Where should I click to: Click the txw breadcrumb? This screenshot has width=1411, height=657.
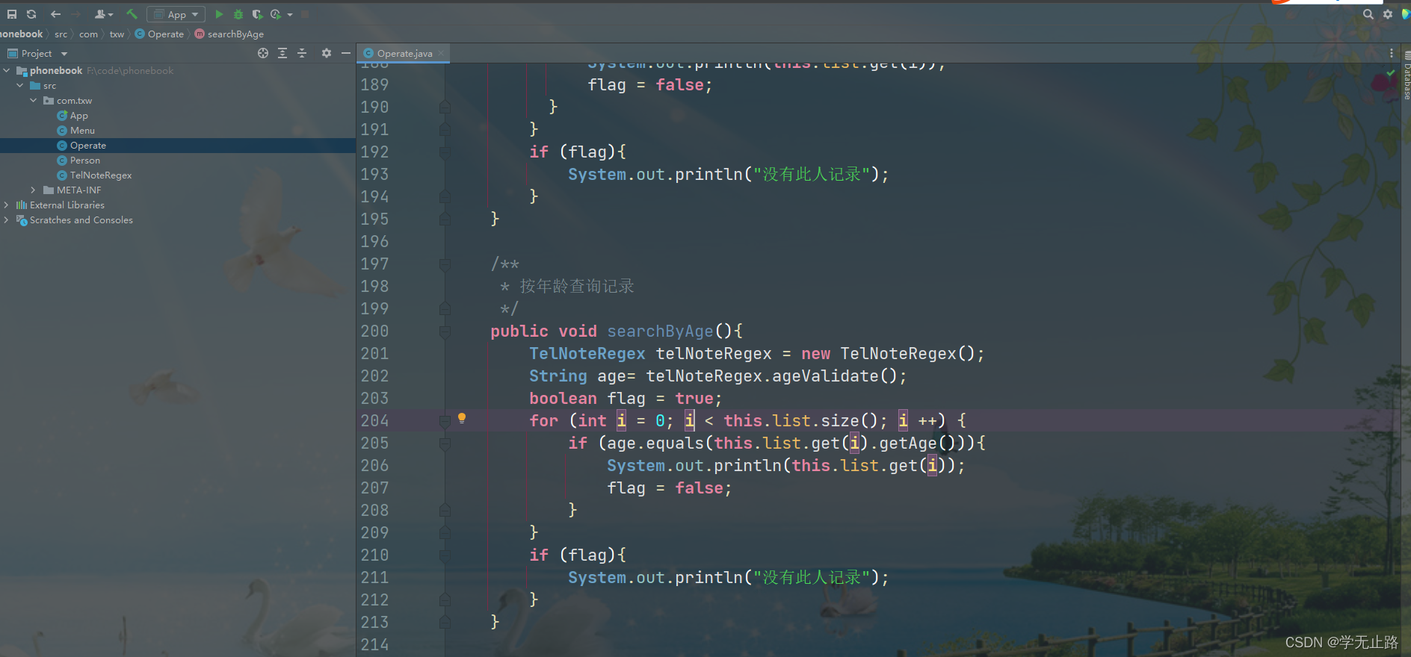[117, 34]
